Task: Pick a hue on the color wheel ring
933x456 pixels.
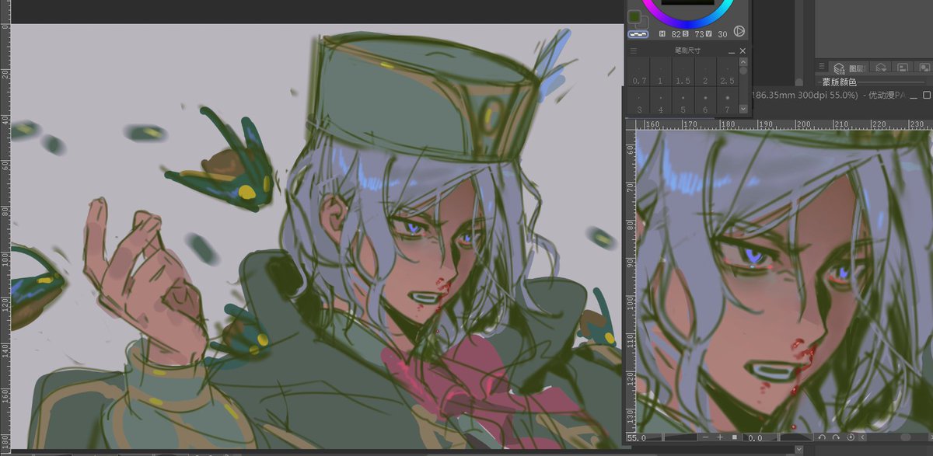Action: tap(687, 24)
